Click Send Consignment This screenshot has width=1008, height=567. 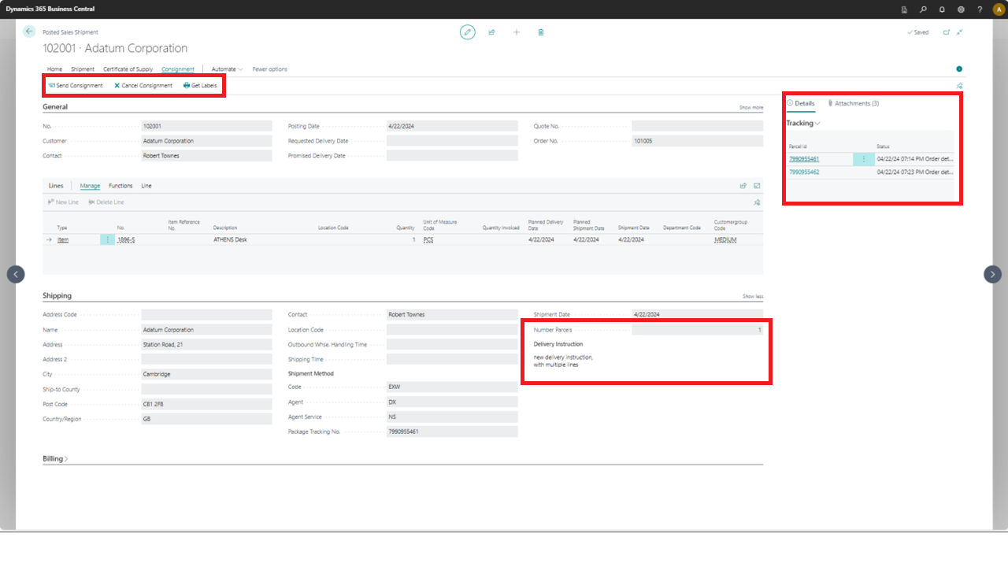76,85
